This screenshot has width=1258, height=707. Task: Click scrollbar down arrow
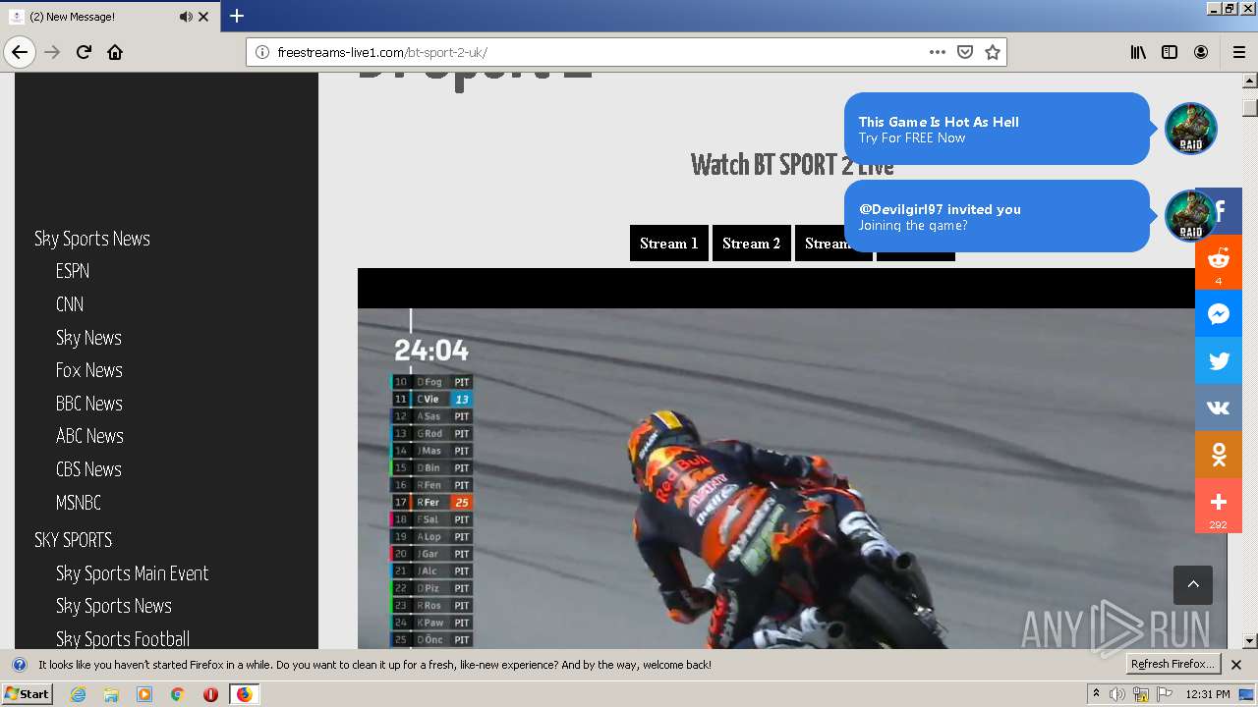[1250, 641]
